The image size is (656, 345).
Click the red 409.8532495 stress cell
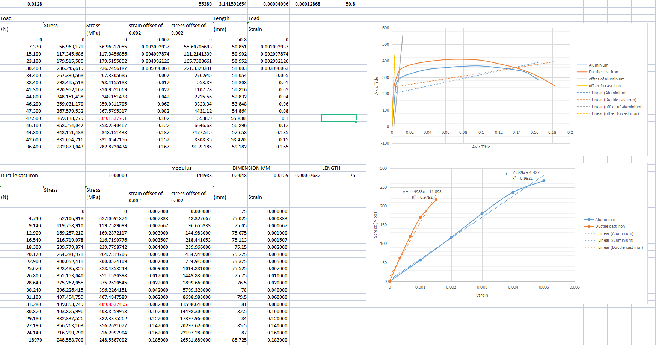pos(113,304)
